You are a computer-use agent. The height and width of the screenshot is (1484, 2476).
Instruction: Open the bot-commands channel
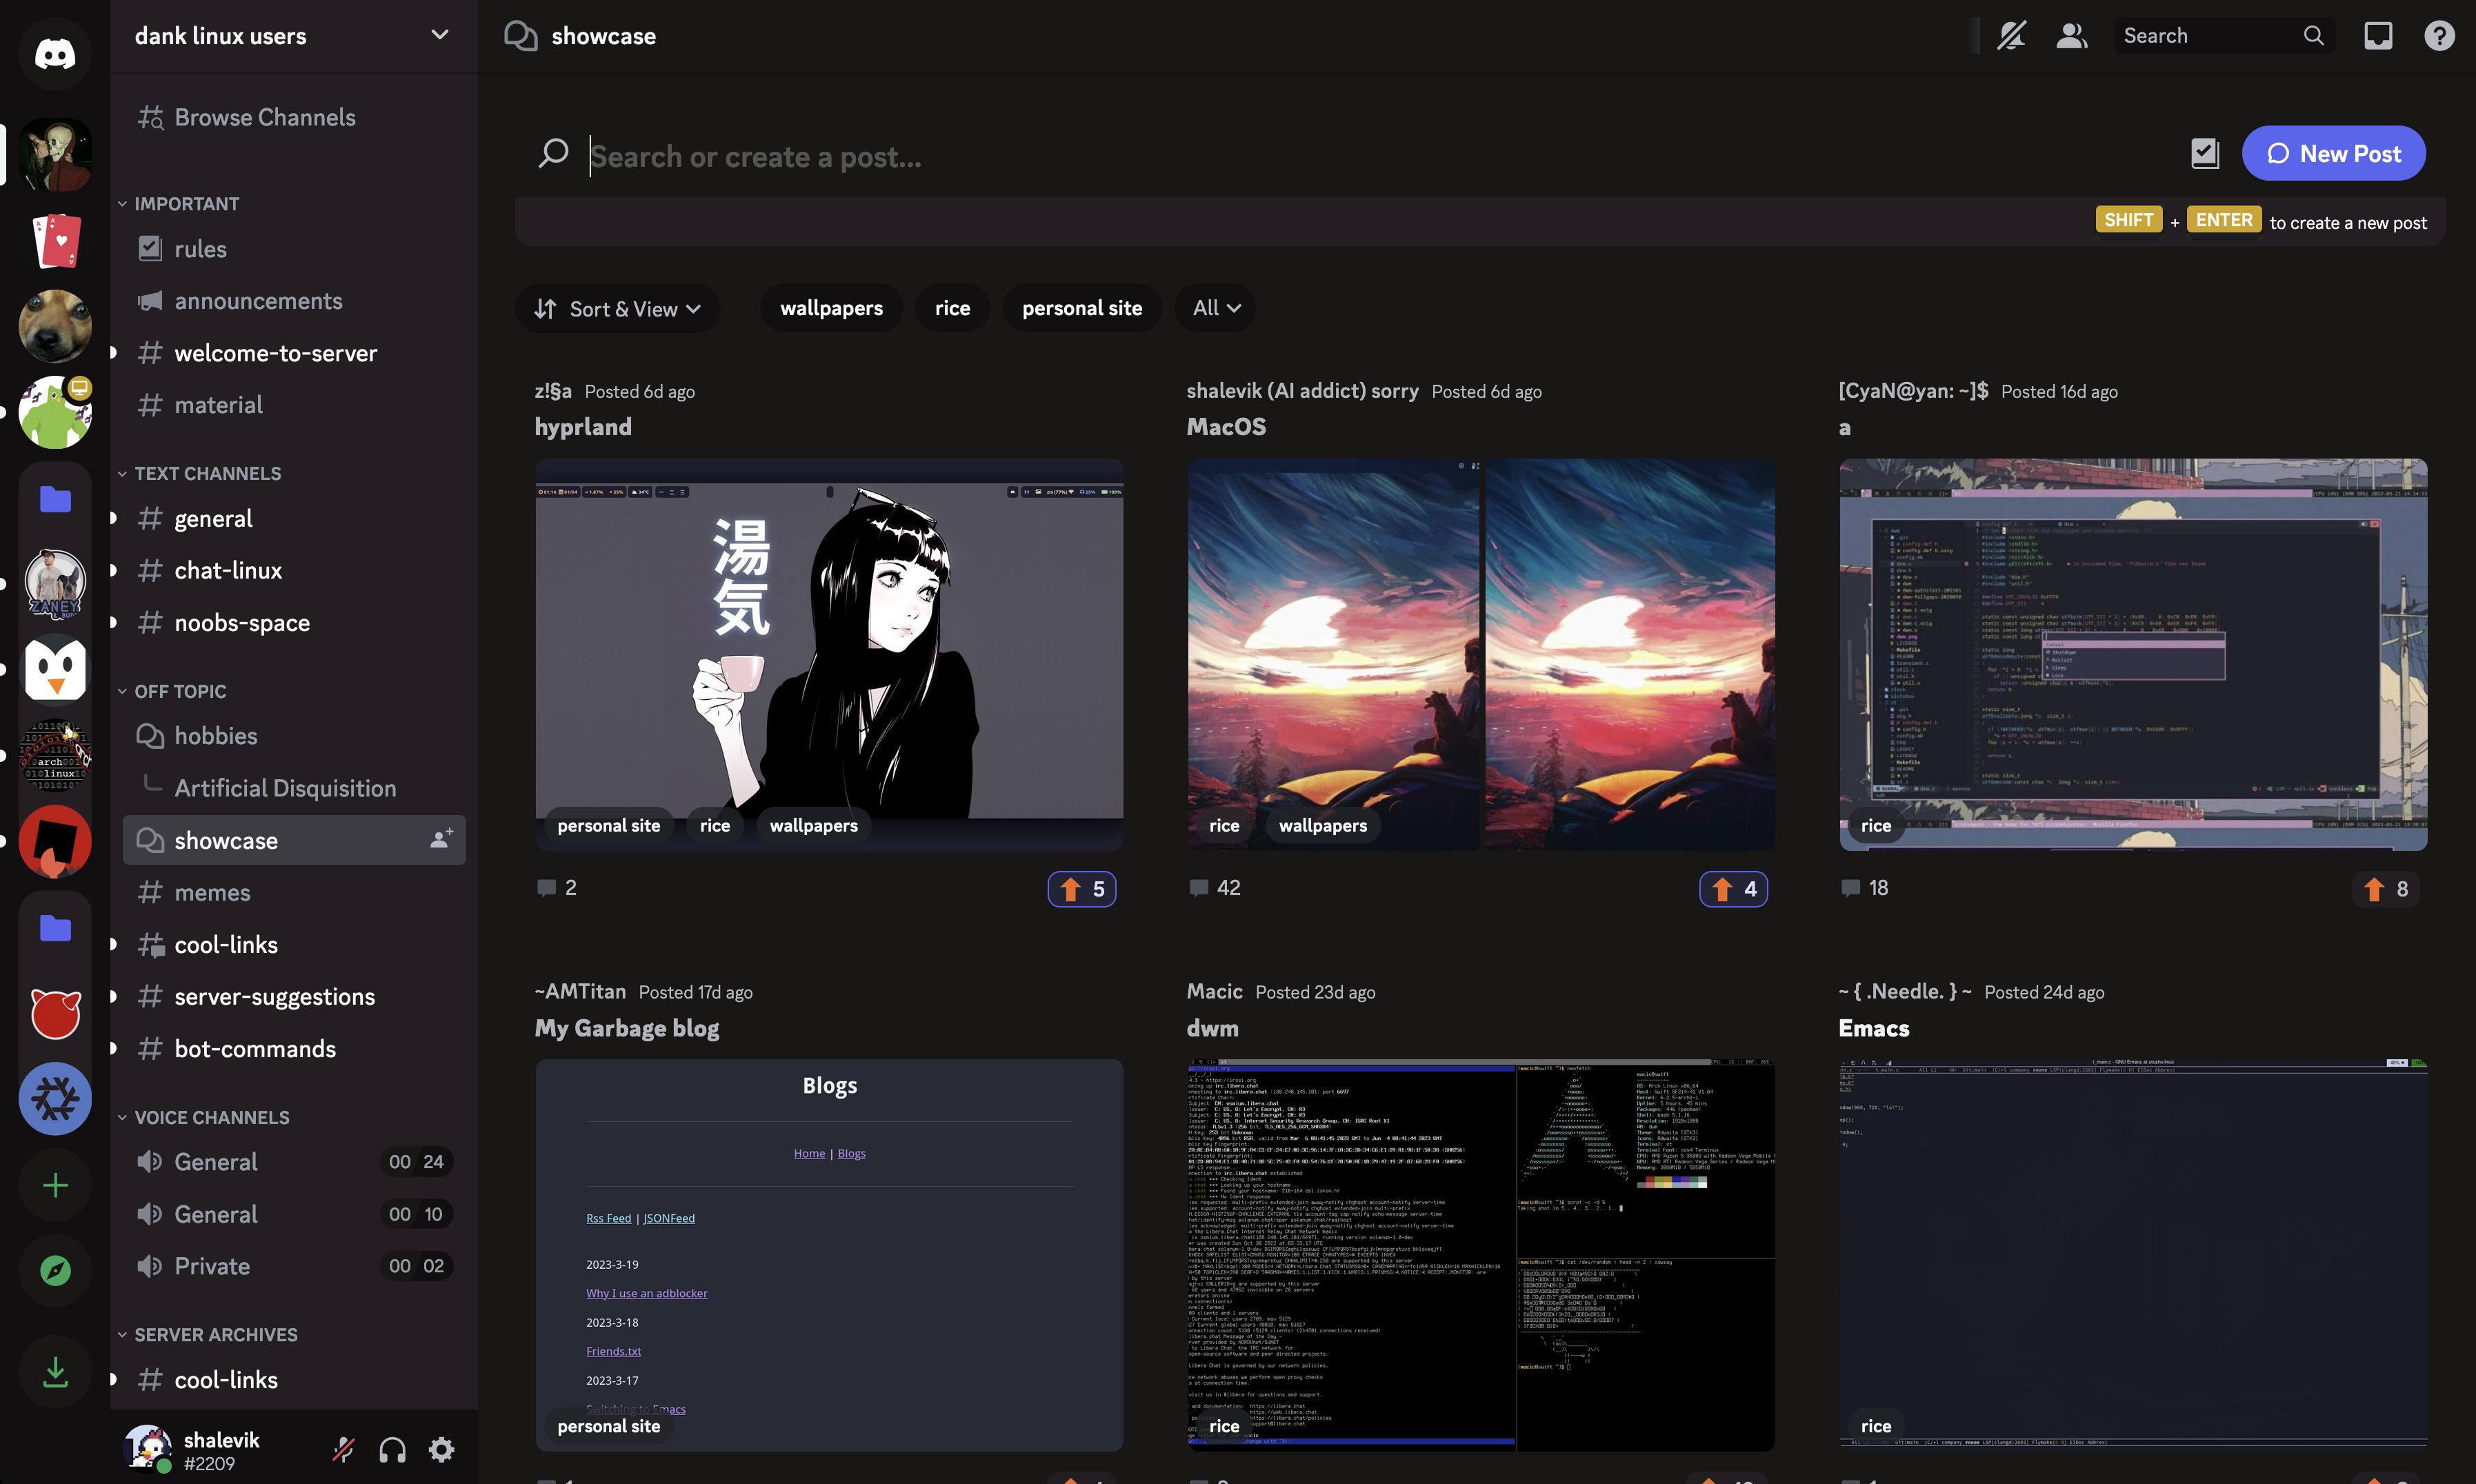294,1048
